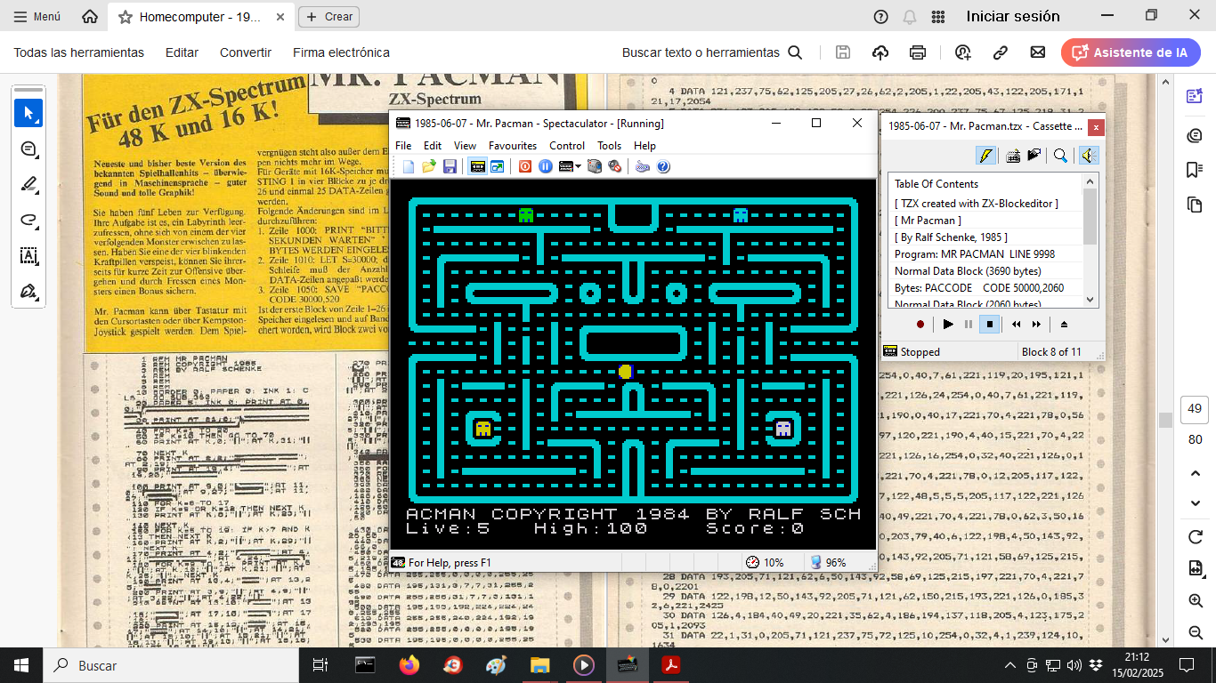The image size is (1216, 683).
Task: Open Acrobat Editar tool
Action: tap(182, 52)
